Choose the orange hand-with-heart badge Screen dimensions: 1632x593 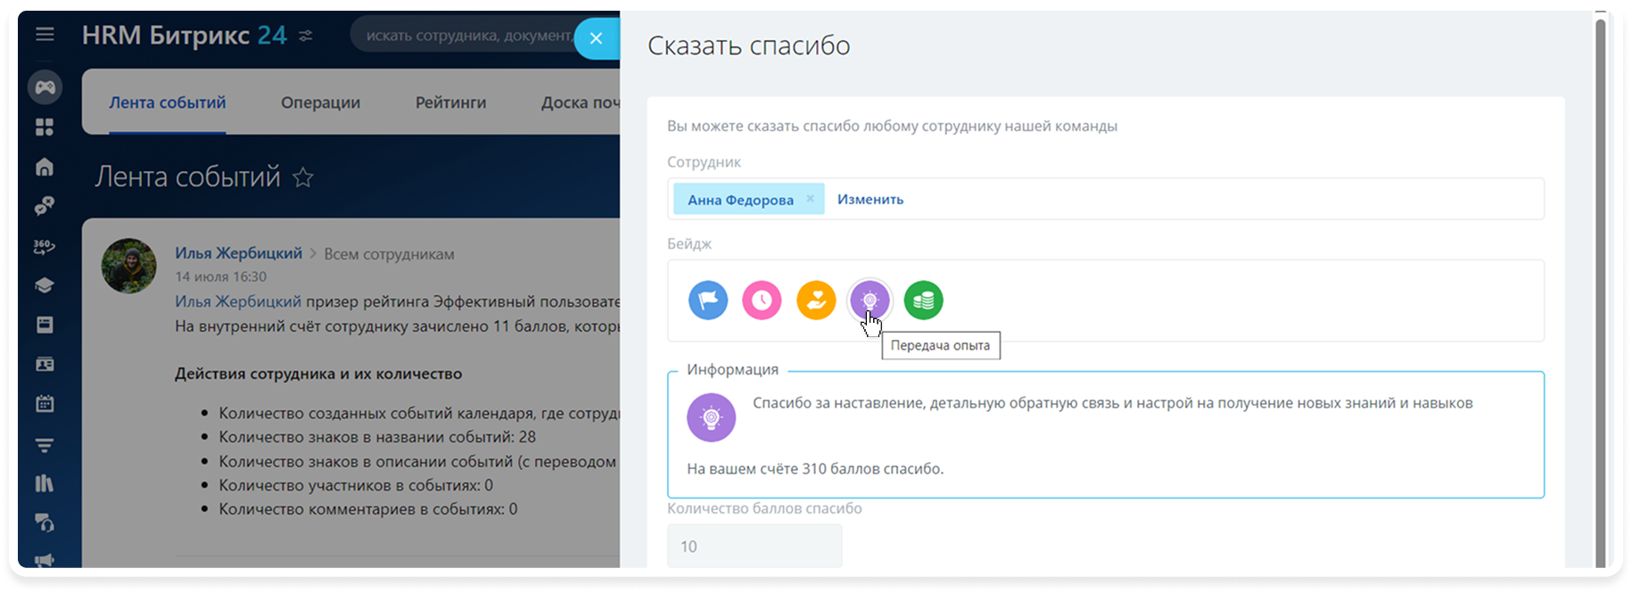pos(816,301)
